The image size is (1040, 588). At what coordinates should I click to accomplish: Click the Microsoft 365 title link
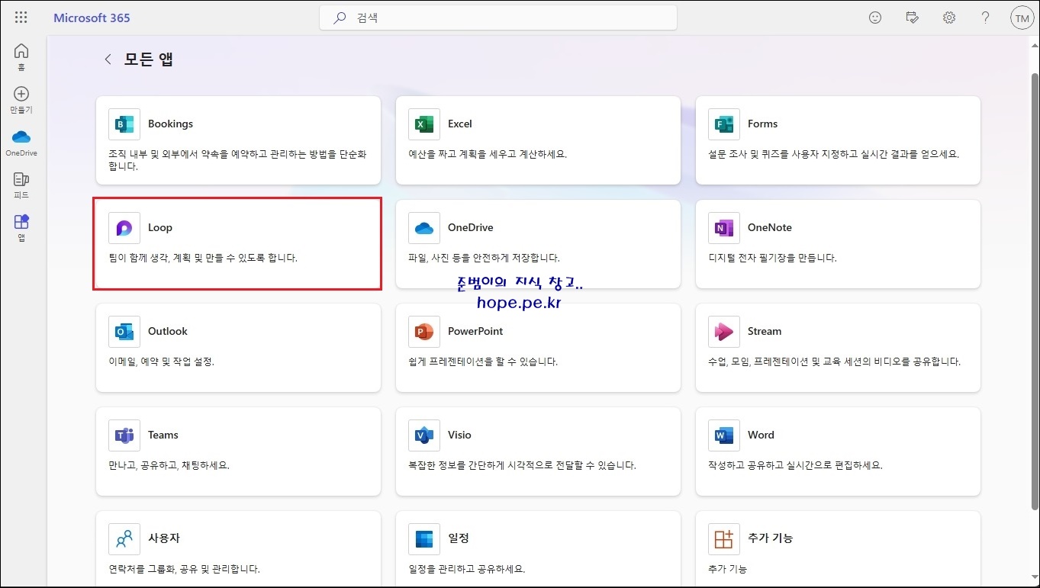92,18
